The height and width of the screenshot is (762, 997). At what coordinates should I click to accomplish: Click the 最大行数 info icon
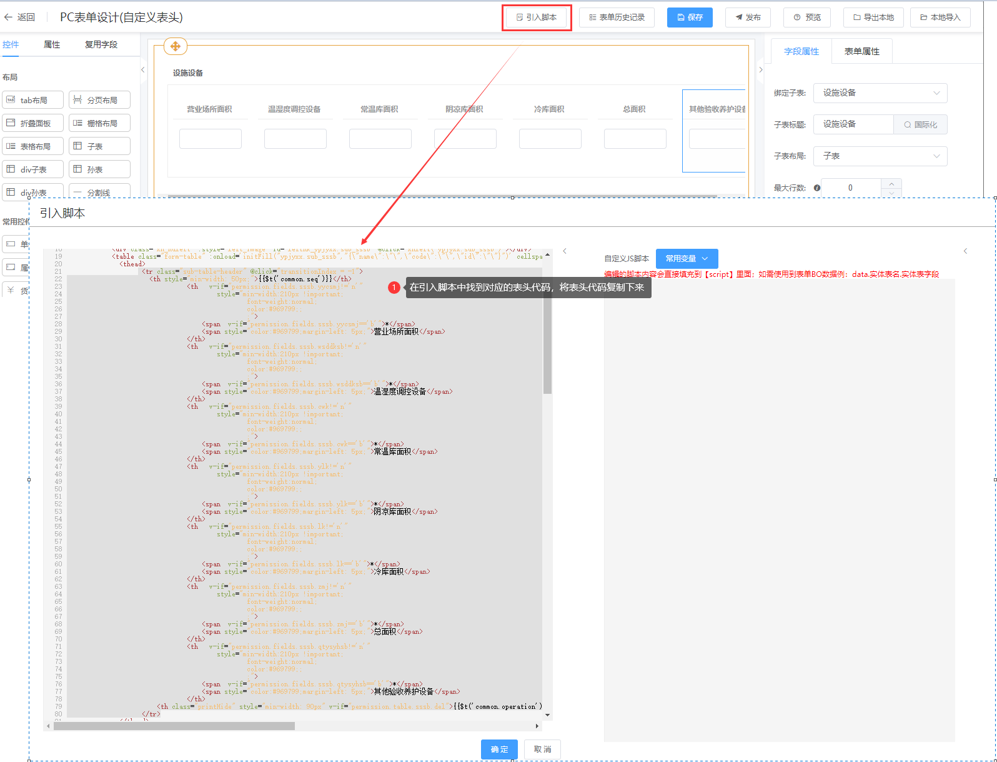(817, 188)
